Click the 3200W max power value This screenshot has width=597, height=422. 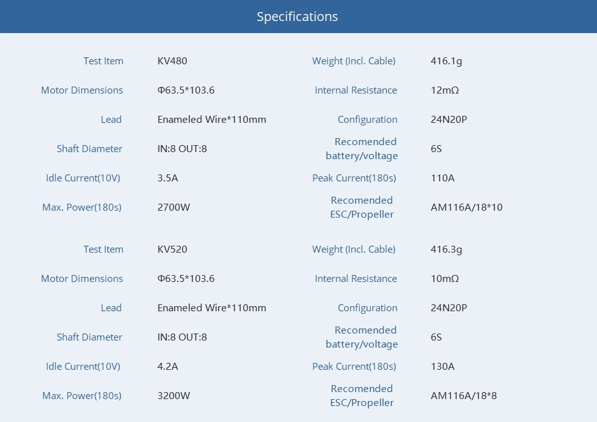click(x=173, y=396)
